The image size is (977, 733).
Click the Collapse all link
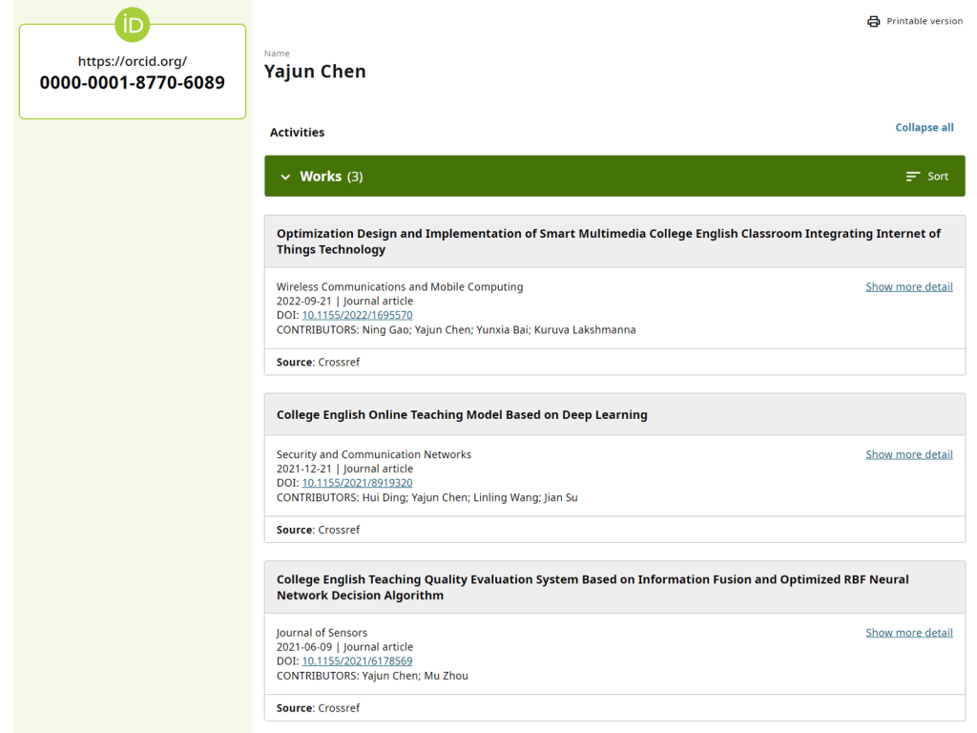(924, 127)
